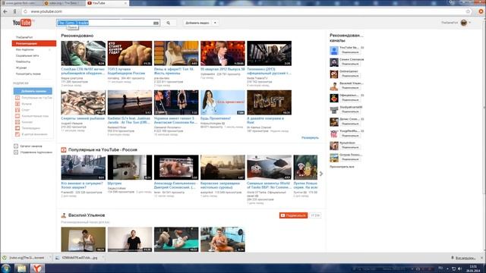Subscribe to the Семен Слепаков channel
This screenshot has width=486, height=273.
point(350,64)
